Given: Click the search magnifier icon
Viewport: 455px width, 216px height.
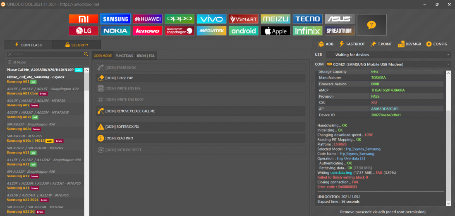Looking at the screenshot, I should [86, 54].
